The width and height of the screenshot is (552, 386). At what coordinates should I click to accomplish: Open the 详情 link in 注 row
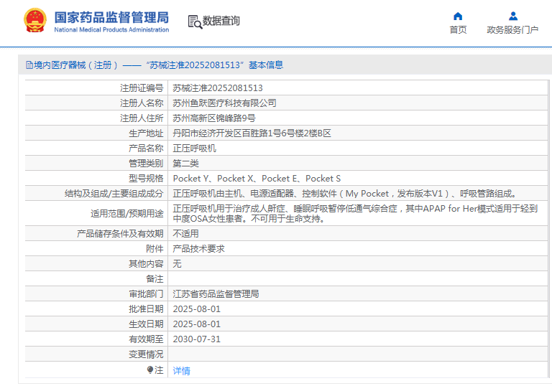[x=182, y=371]
